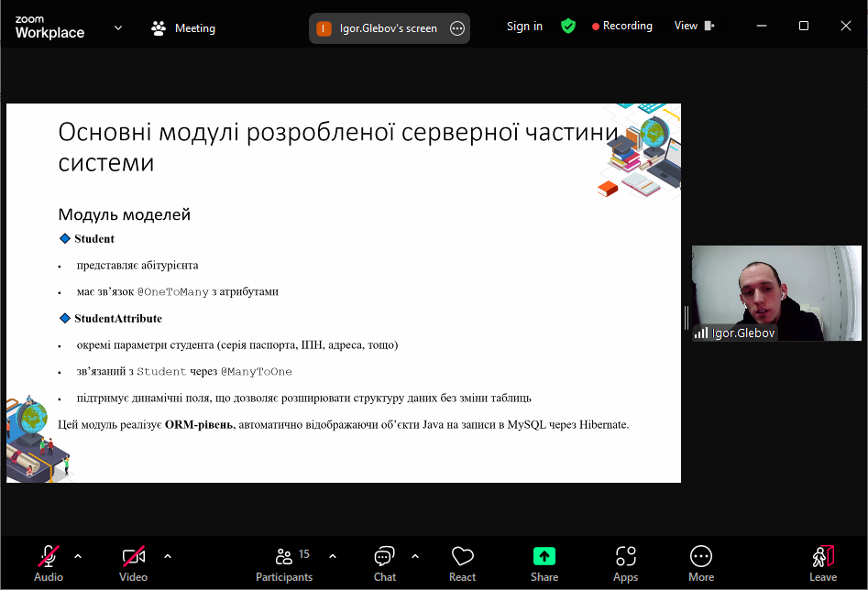Open the Zoom Workplace dropdown chevron
The image size is (868, 590).
click(118, 27)
